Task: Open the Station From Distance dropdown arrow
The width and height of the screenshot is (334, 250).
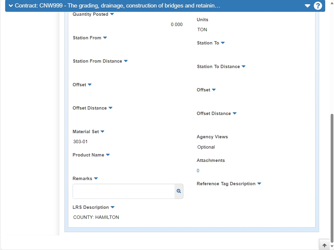Action: pyautogui.click(x=126, y=61)
